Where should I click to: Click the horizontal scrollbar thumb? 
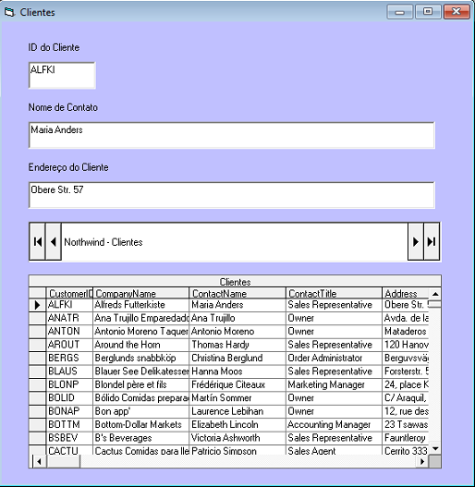point(64,461)
